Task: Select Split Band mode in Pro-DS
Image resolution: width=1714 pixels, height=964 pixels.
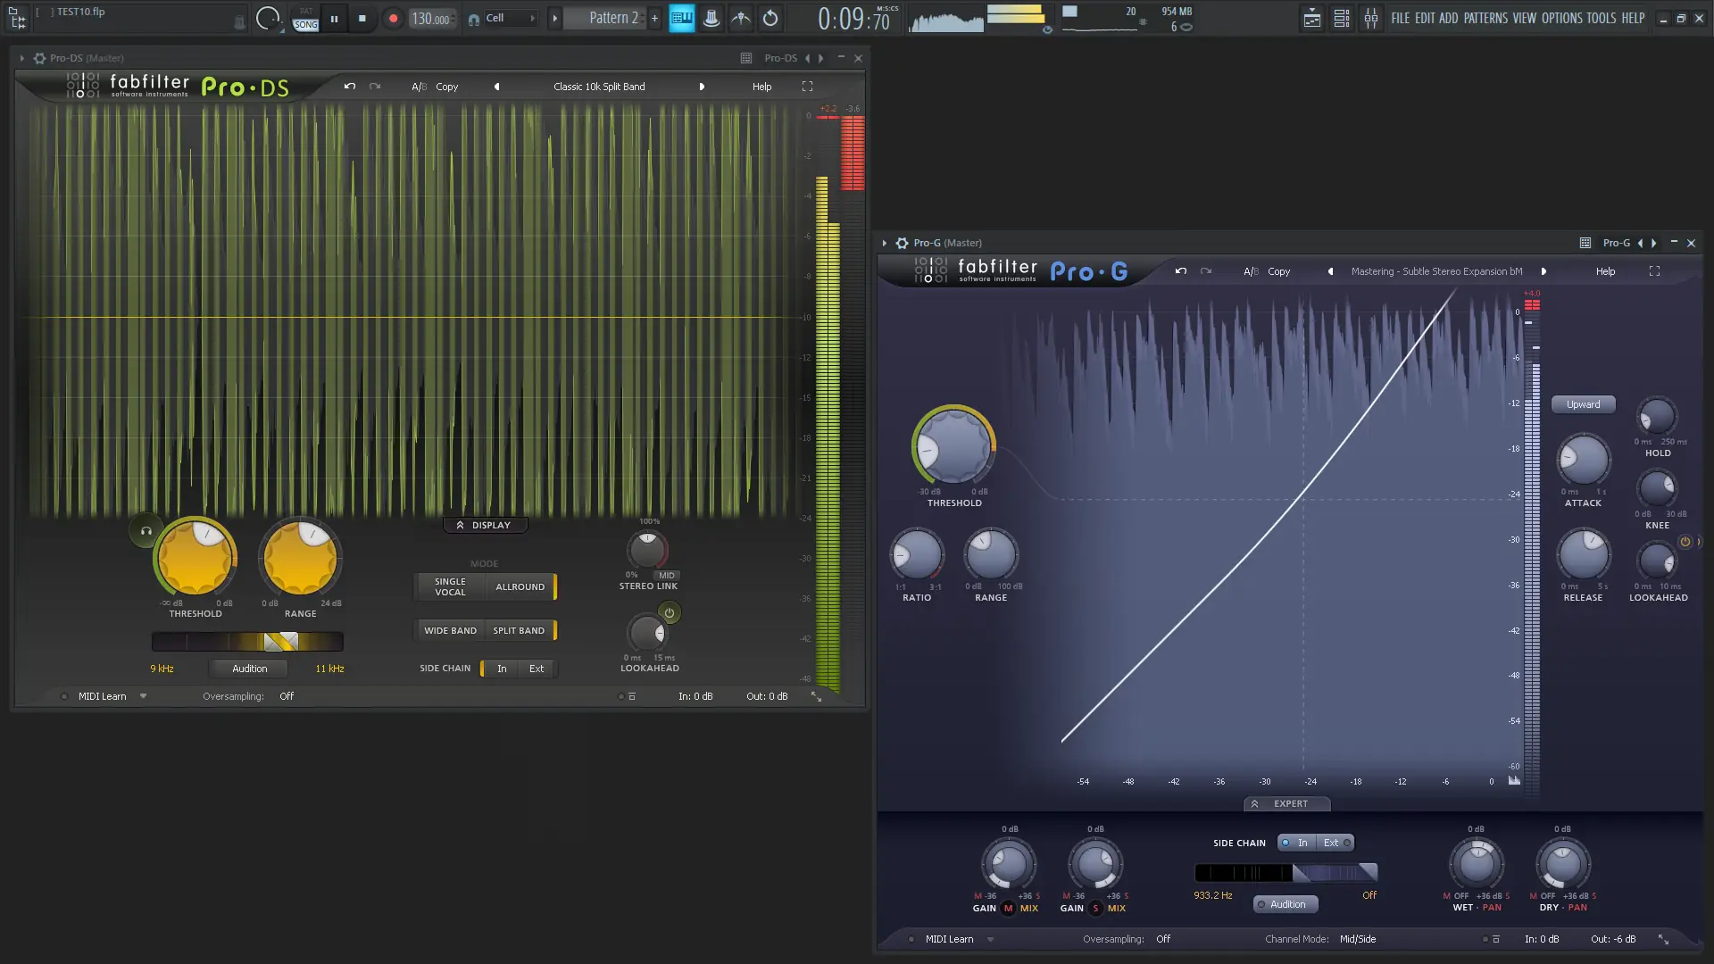Action: click(x=519, y=630)
